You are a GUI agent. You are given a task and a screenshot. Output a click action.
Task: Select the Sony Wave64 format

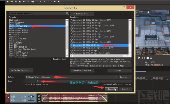click(x=15, y=51)
